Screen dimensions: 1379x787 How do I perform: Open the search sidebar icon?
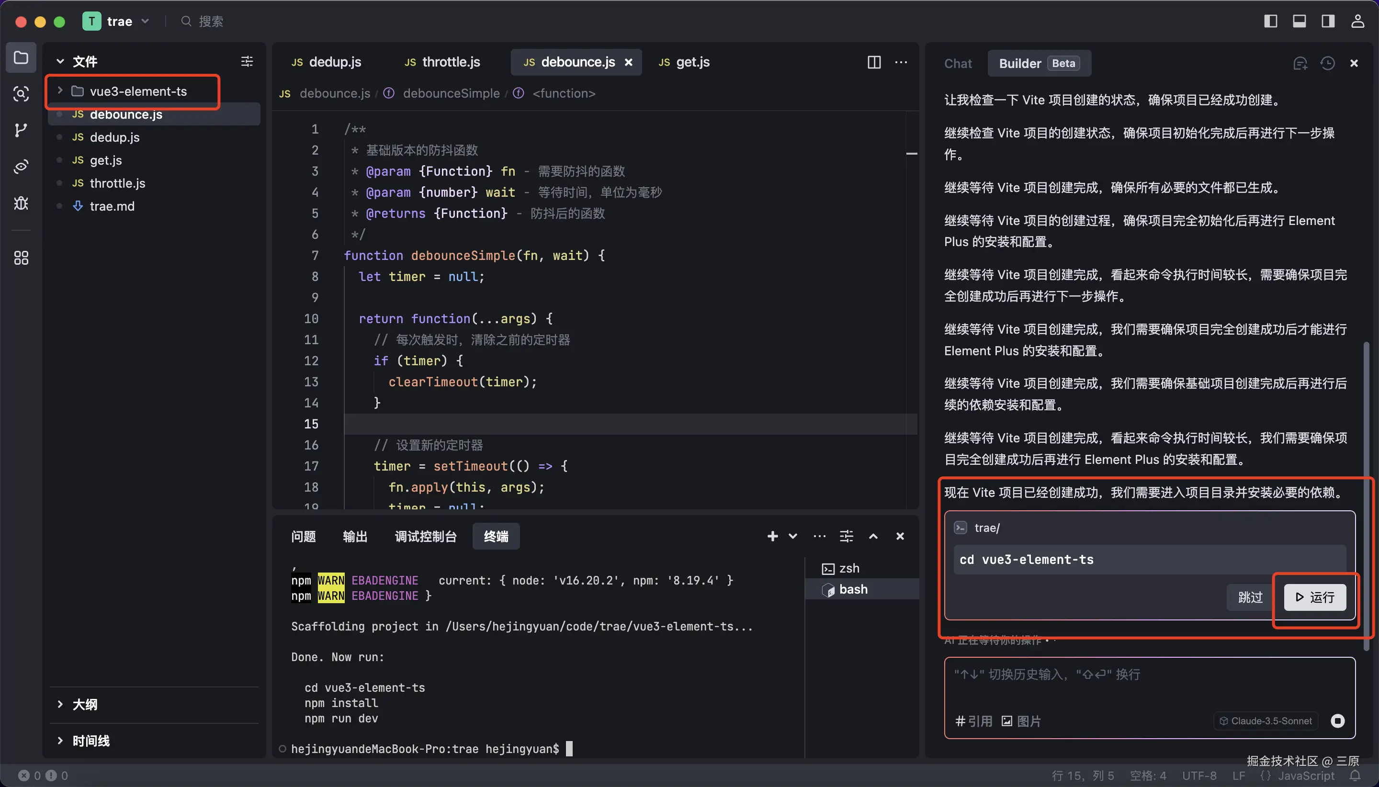[21, 94]
